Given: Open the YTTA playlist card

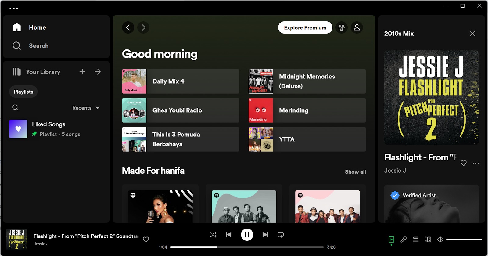Looking at the screenshot, I should coord(307,139).
